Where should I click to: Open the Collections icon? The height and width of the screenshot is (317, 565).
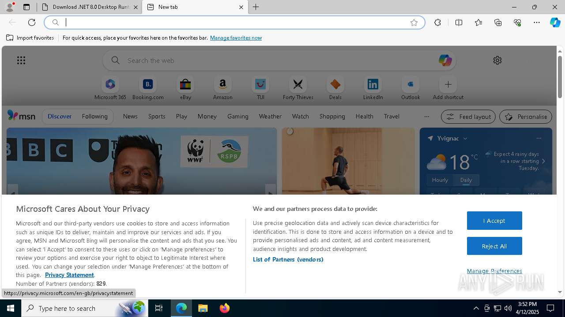(x=498, y=22)
